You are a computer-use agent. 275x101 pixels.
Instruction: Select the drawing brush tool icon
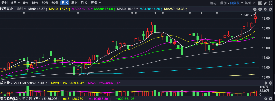tap(265, 3)
